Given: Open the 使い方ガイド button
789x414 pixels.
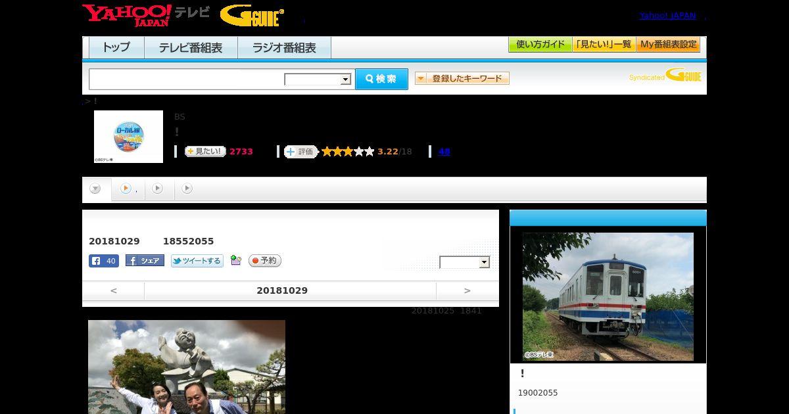Looking at the screenshot, I should 540,45.
